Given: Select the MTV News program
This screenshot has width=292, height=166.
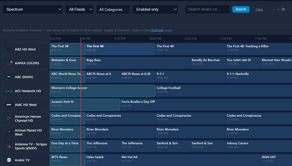Looking at the screenshot, I should pos(67,160).
